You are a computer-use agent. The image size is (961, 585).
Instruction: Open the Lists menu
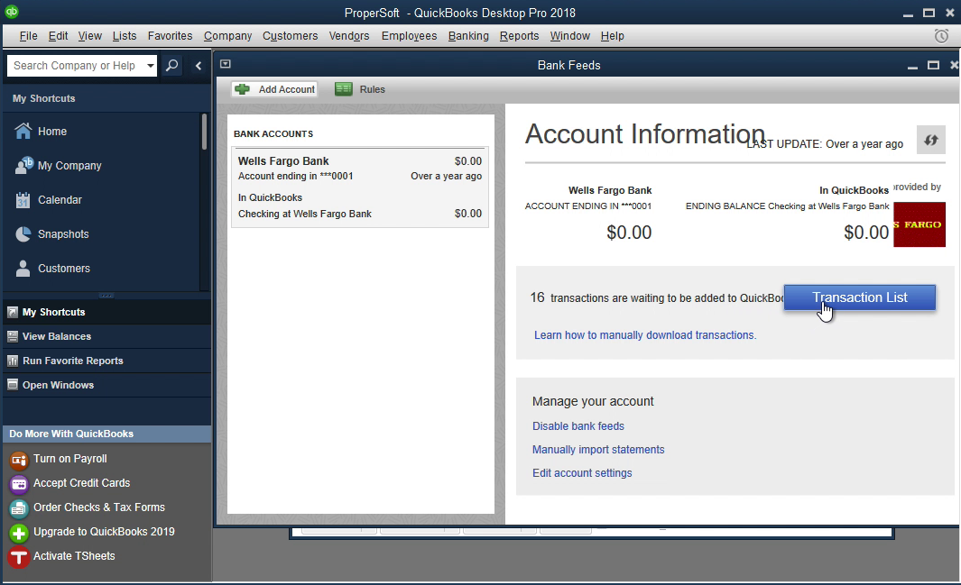coord(125,36)
